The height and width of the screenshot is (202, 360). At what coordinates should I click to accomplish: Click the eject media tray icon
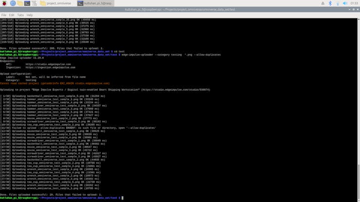click(x=323, y=3)
